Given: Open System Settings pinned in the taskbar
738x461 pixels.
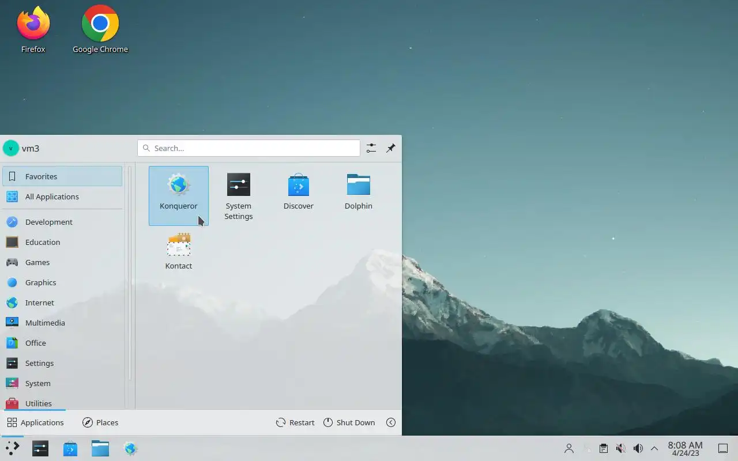Looking at the screenshot, I should pyautogui.click(x=40, y=448).
